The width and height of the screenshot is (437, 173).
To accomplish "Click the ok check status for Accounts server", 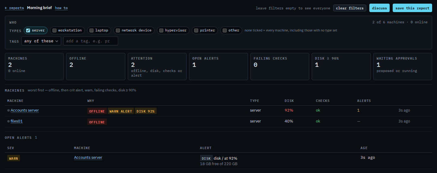I will coord(318,110).
